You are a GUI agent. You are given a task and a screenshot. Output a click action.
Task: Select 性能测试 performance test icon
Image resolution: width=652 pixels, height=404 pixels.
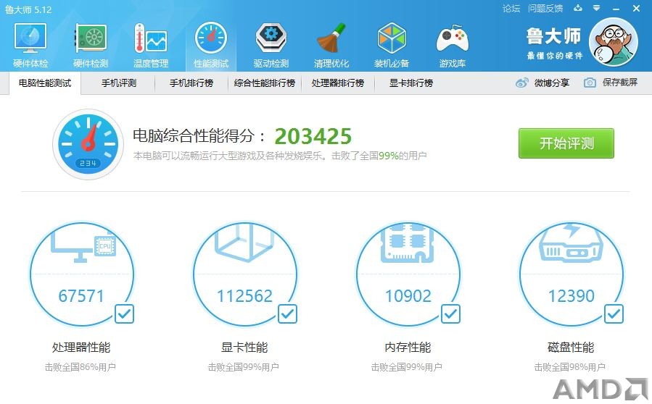click(211, 38)
